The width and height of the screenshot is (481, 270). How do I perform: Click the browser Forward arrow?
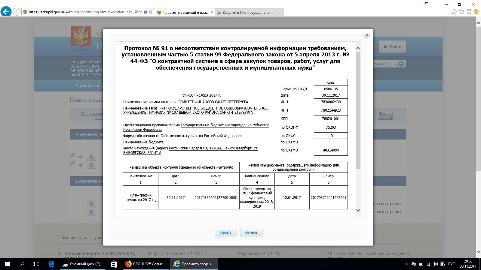[17, 12]
